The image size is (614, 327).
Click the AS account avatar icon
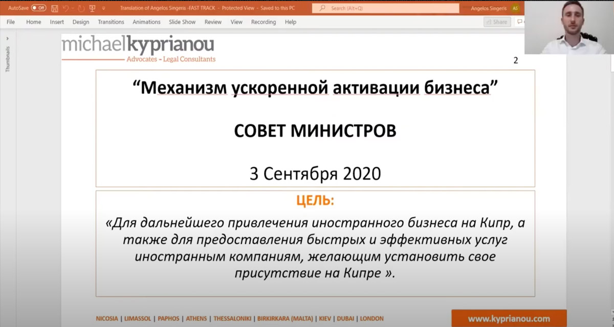click(x=515, y=8)
